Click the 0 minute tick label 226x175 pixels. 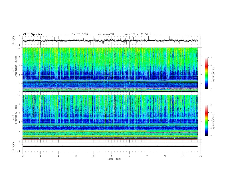pyautogui.click(x=23, y=156)
